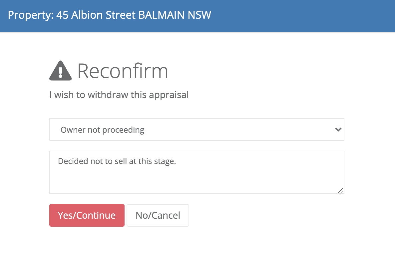Click "BALMAIN NSW" in the header bar
The width and height of the screenshot is (395, 256).
[175, 15]
